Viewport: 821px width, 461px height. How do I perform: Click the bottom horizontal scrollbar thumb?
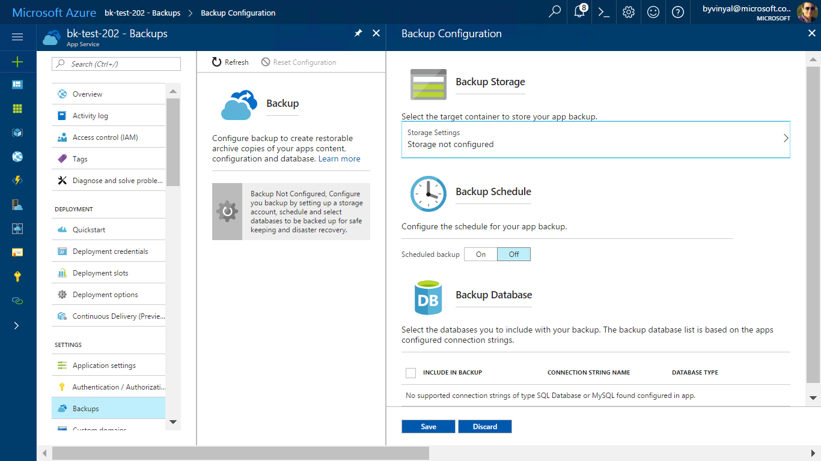pyautogui.click(x=240, y=453)
